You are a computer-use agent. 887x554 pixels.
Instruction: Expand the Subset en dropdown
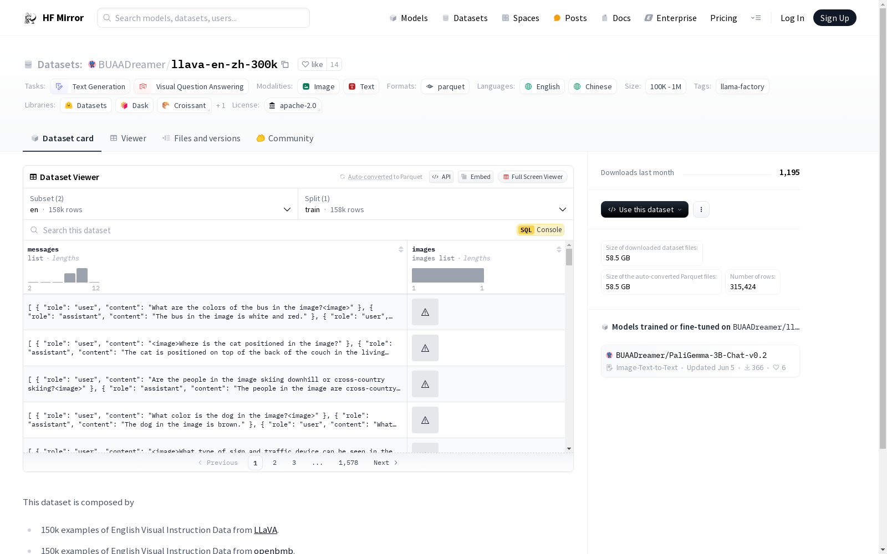point(161,204)
